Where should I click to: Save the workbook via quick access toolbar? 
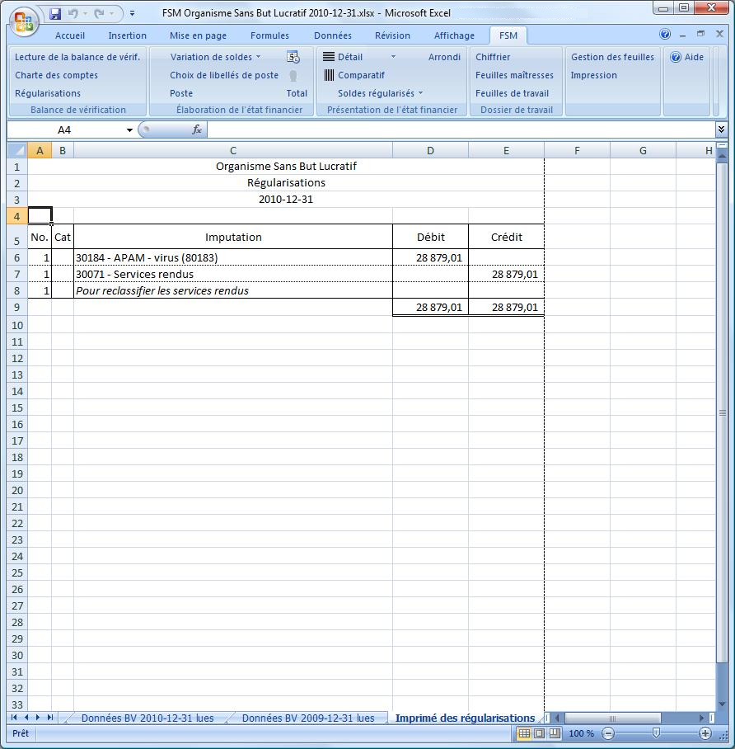55,14
